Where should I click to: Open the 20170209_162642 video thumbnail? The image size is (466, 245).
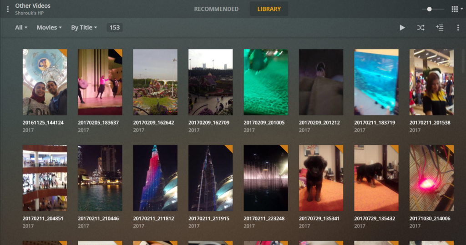(x=155, y=82)
